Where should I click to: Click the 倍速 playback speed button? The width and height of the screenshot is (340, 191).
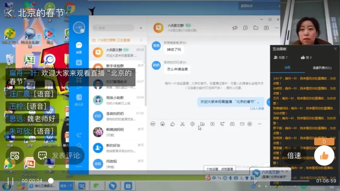(x=294, y=156)
